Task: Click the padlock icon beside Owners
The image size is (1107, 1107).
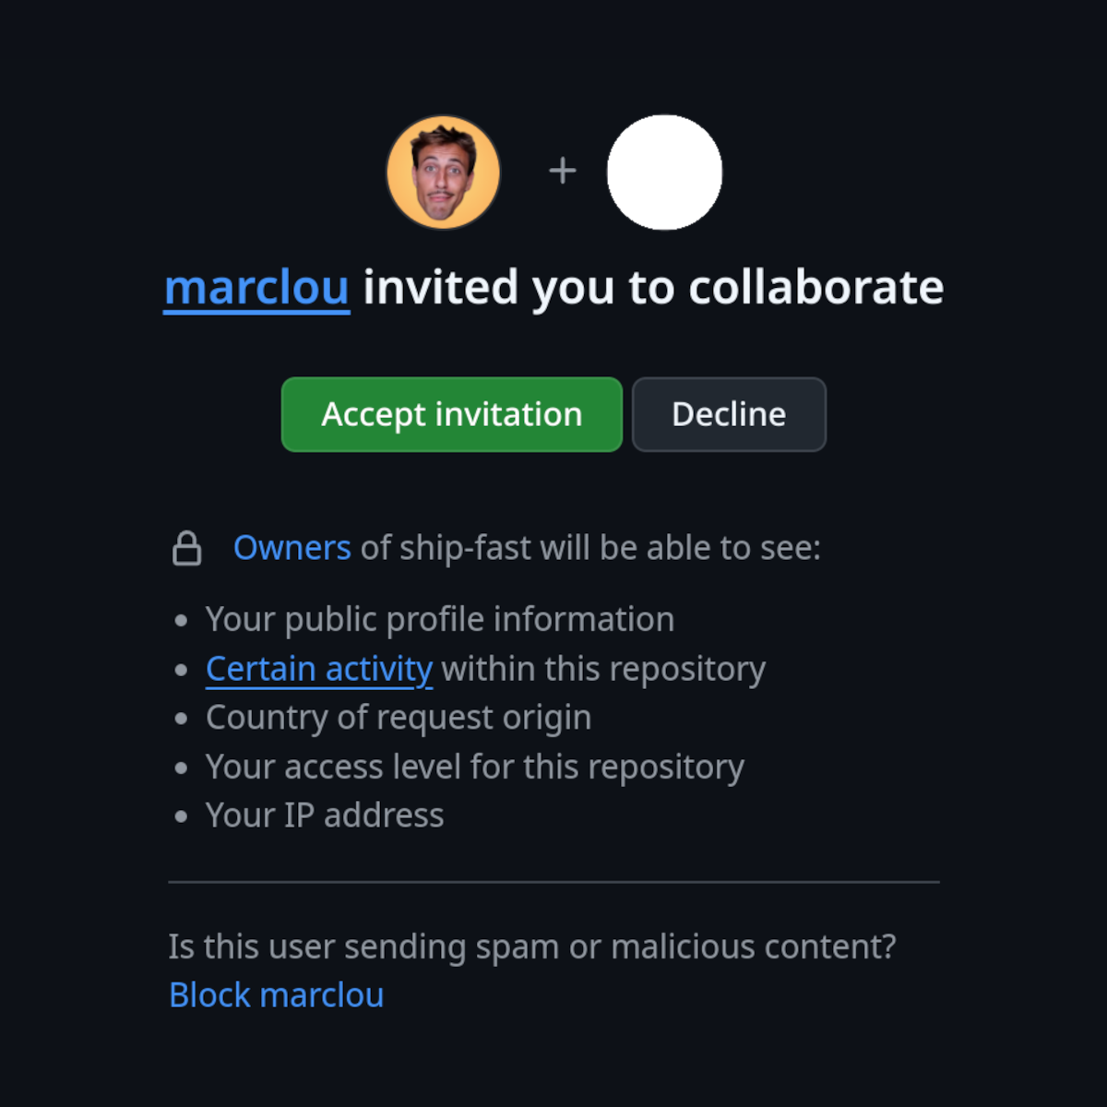Action: [x=187, y=548]
